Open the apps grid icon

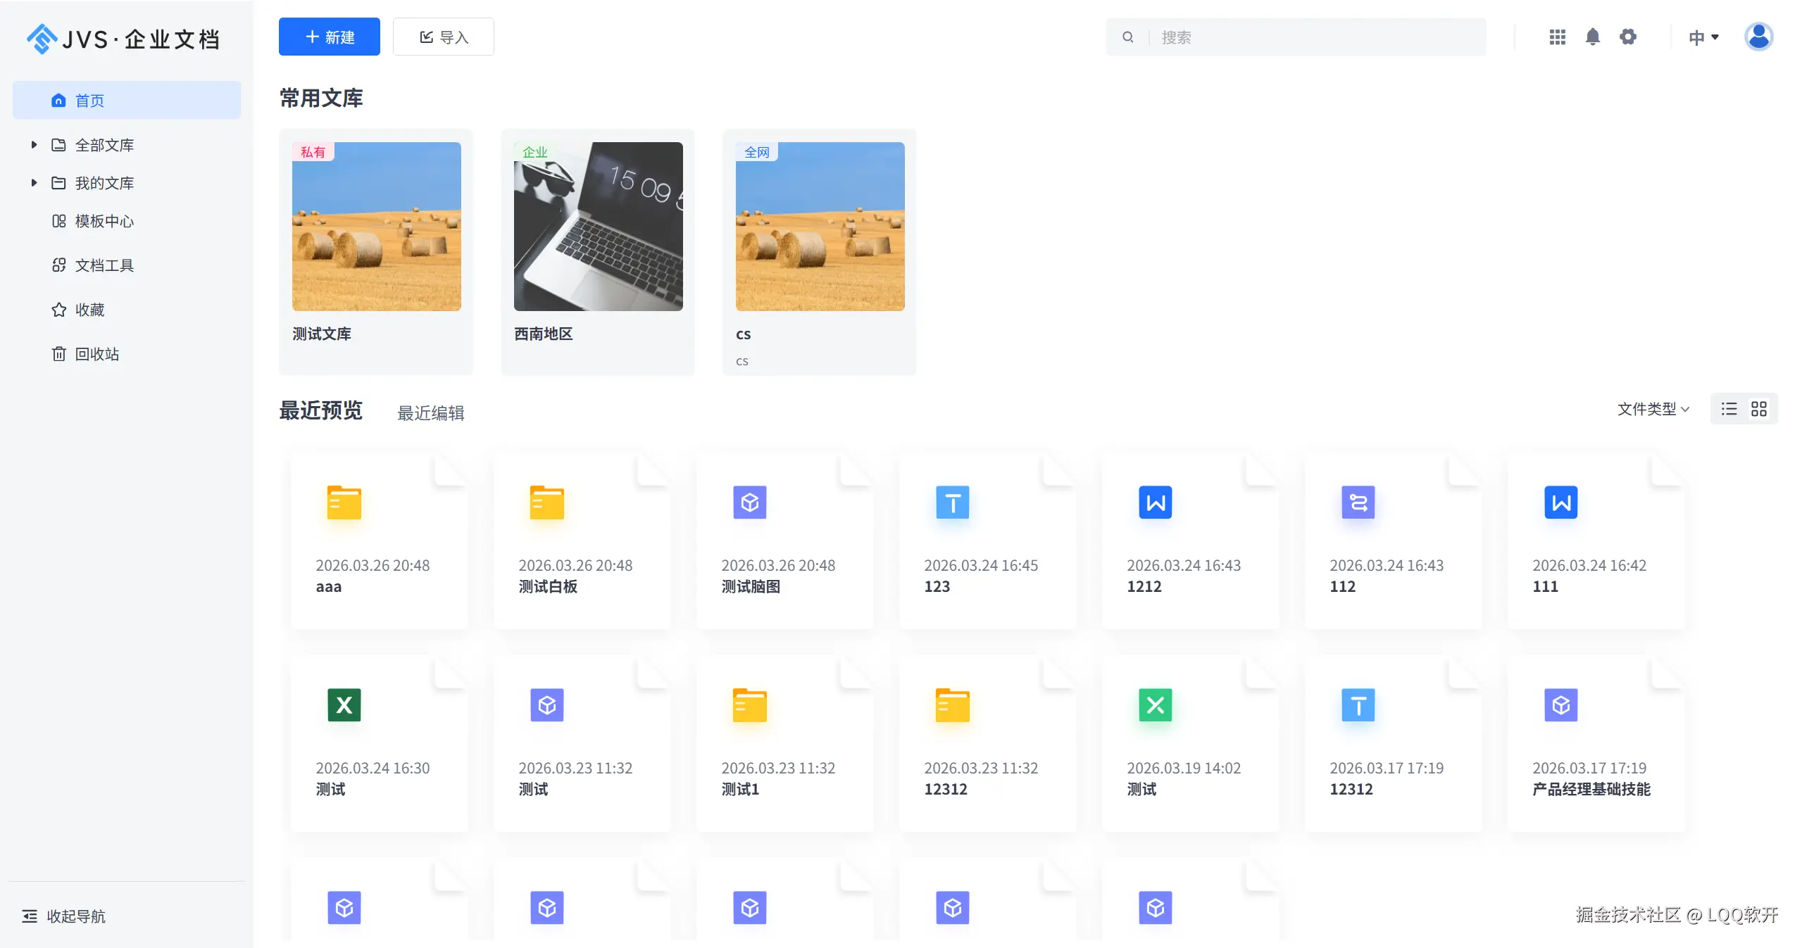click(x=1557, y=37)
